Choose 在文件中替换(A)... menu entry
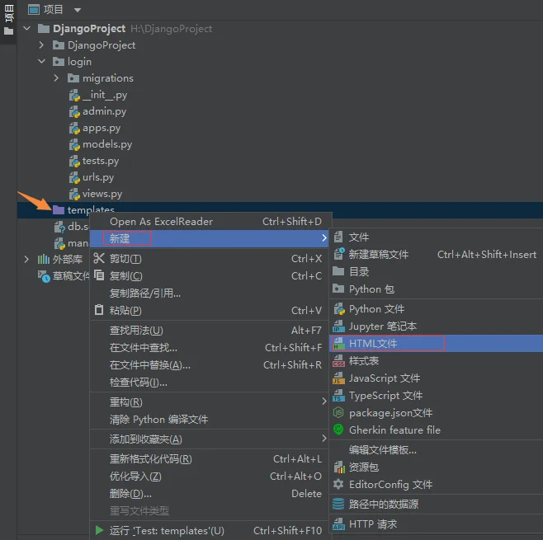The height and width of the screenshot is (540, 543). point(209,364)
